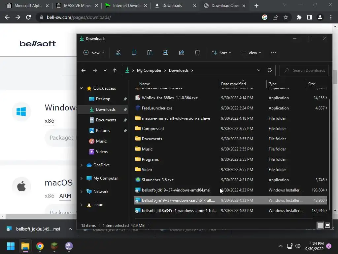Click the Up one level arrow
The image size is (338, 254).
(x=115, y=70)
